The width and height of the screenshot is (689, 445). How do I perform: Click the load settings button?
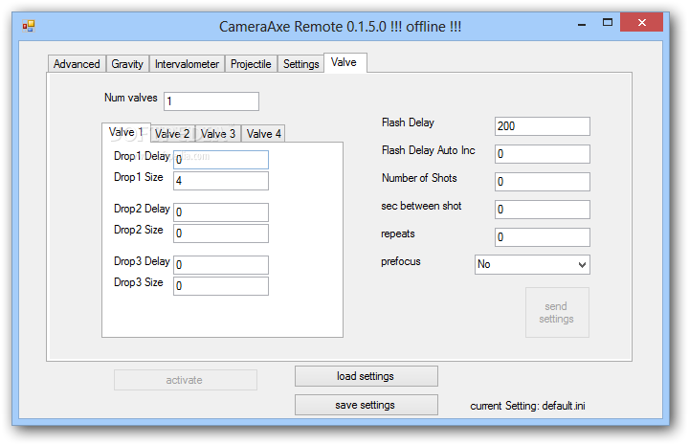pos(366,376)
